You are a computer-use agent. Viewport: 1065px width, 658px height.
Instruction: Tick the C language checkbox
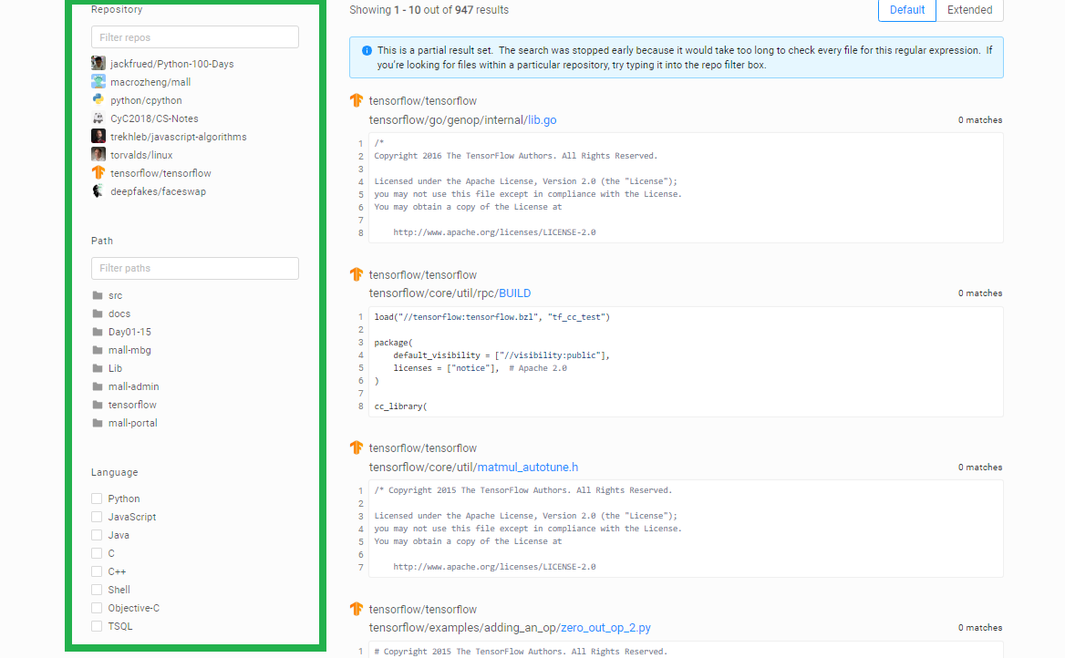tap(97, 553)
